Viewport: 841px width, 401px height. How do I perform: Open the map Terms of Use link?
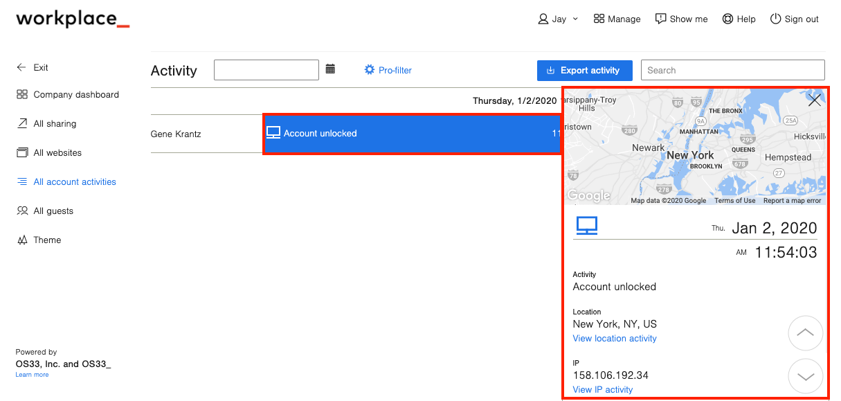pyautogui.click(x=735, y=201)
